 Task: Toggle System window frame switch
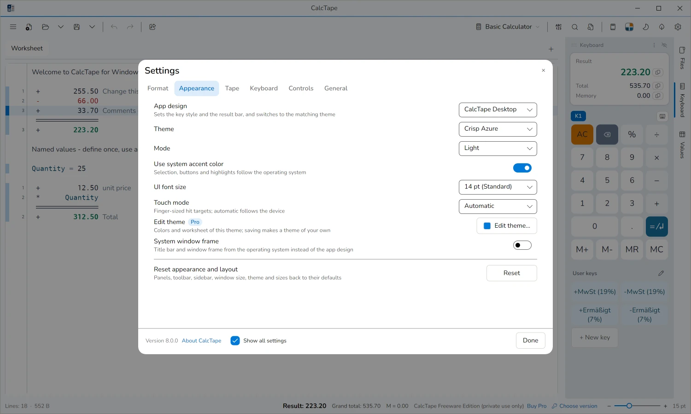(522, 245)
